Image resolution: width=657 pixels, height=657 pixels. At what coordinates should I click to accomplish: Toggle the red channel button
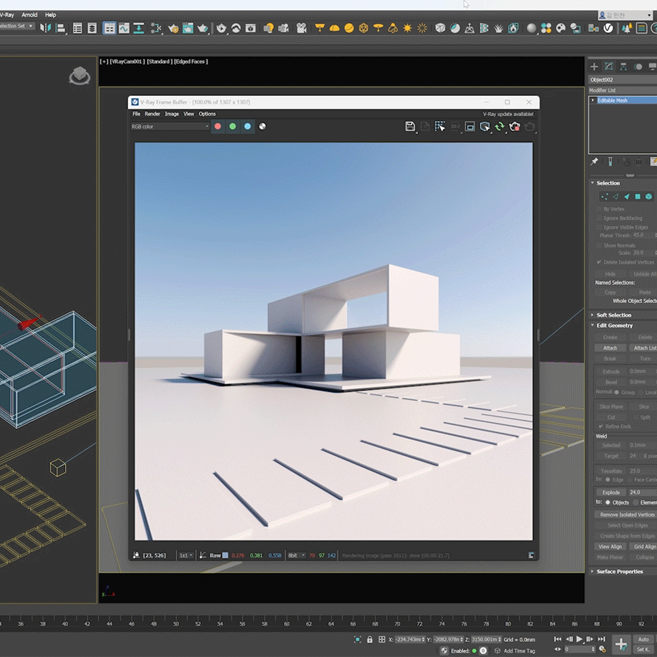point(217,126)
